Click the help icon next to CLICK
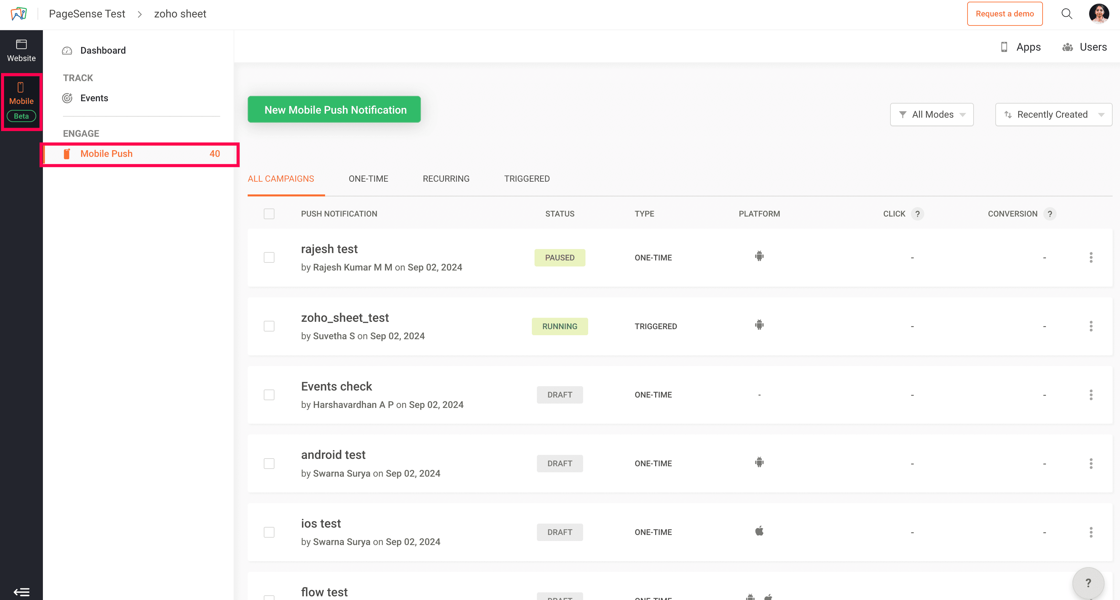The width and height of the screenshot is (1120, 600). 917,214
